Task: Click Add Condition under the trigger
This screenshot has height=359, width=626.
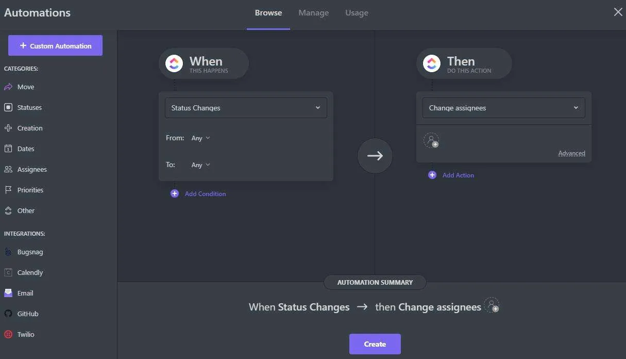Action: pos(198,194)
